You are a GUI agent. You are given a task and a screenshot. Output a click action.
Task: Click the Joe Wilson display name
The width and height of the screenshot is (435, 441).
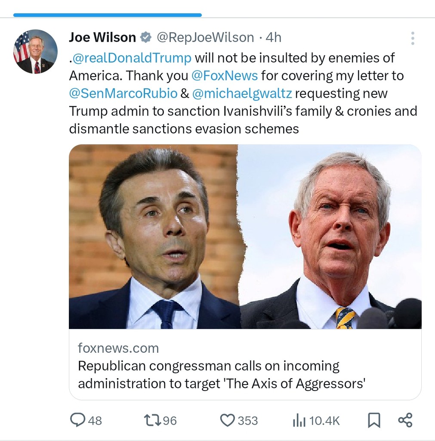click(102, 38)
